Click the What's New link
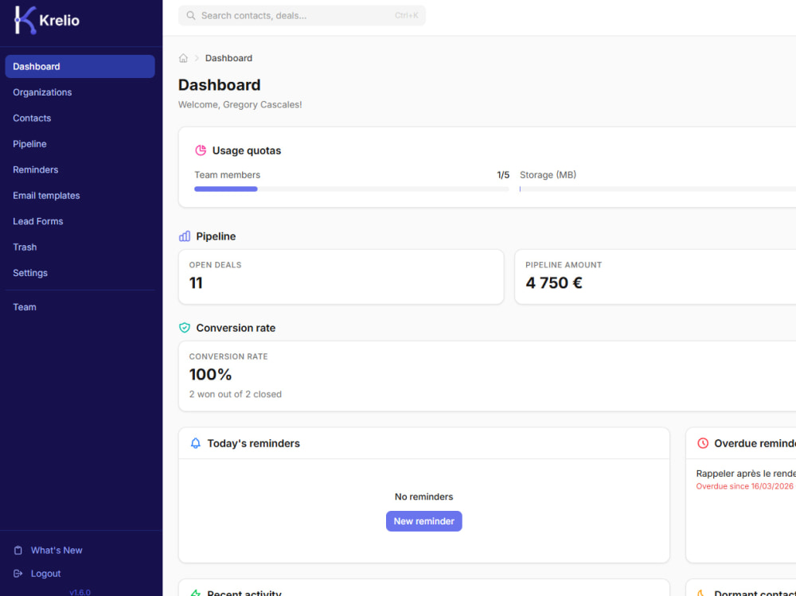Image resolution: width=796 pixels, height=596 pixels. pyautogui.click(x=57, y=551)
